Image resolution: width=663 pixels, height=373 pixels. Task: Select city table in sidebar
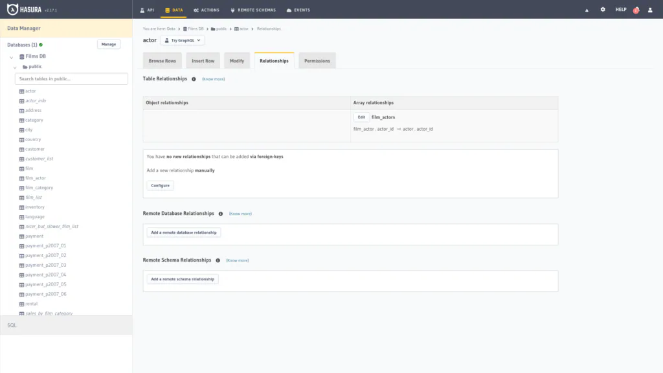(x=28, y=130)
